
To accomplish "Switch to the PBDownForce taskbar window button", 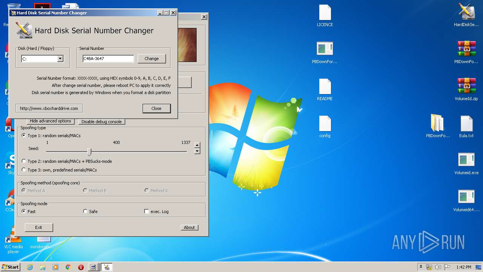I will (93, 267).
